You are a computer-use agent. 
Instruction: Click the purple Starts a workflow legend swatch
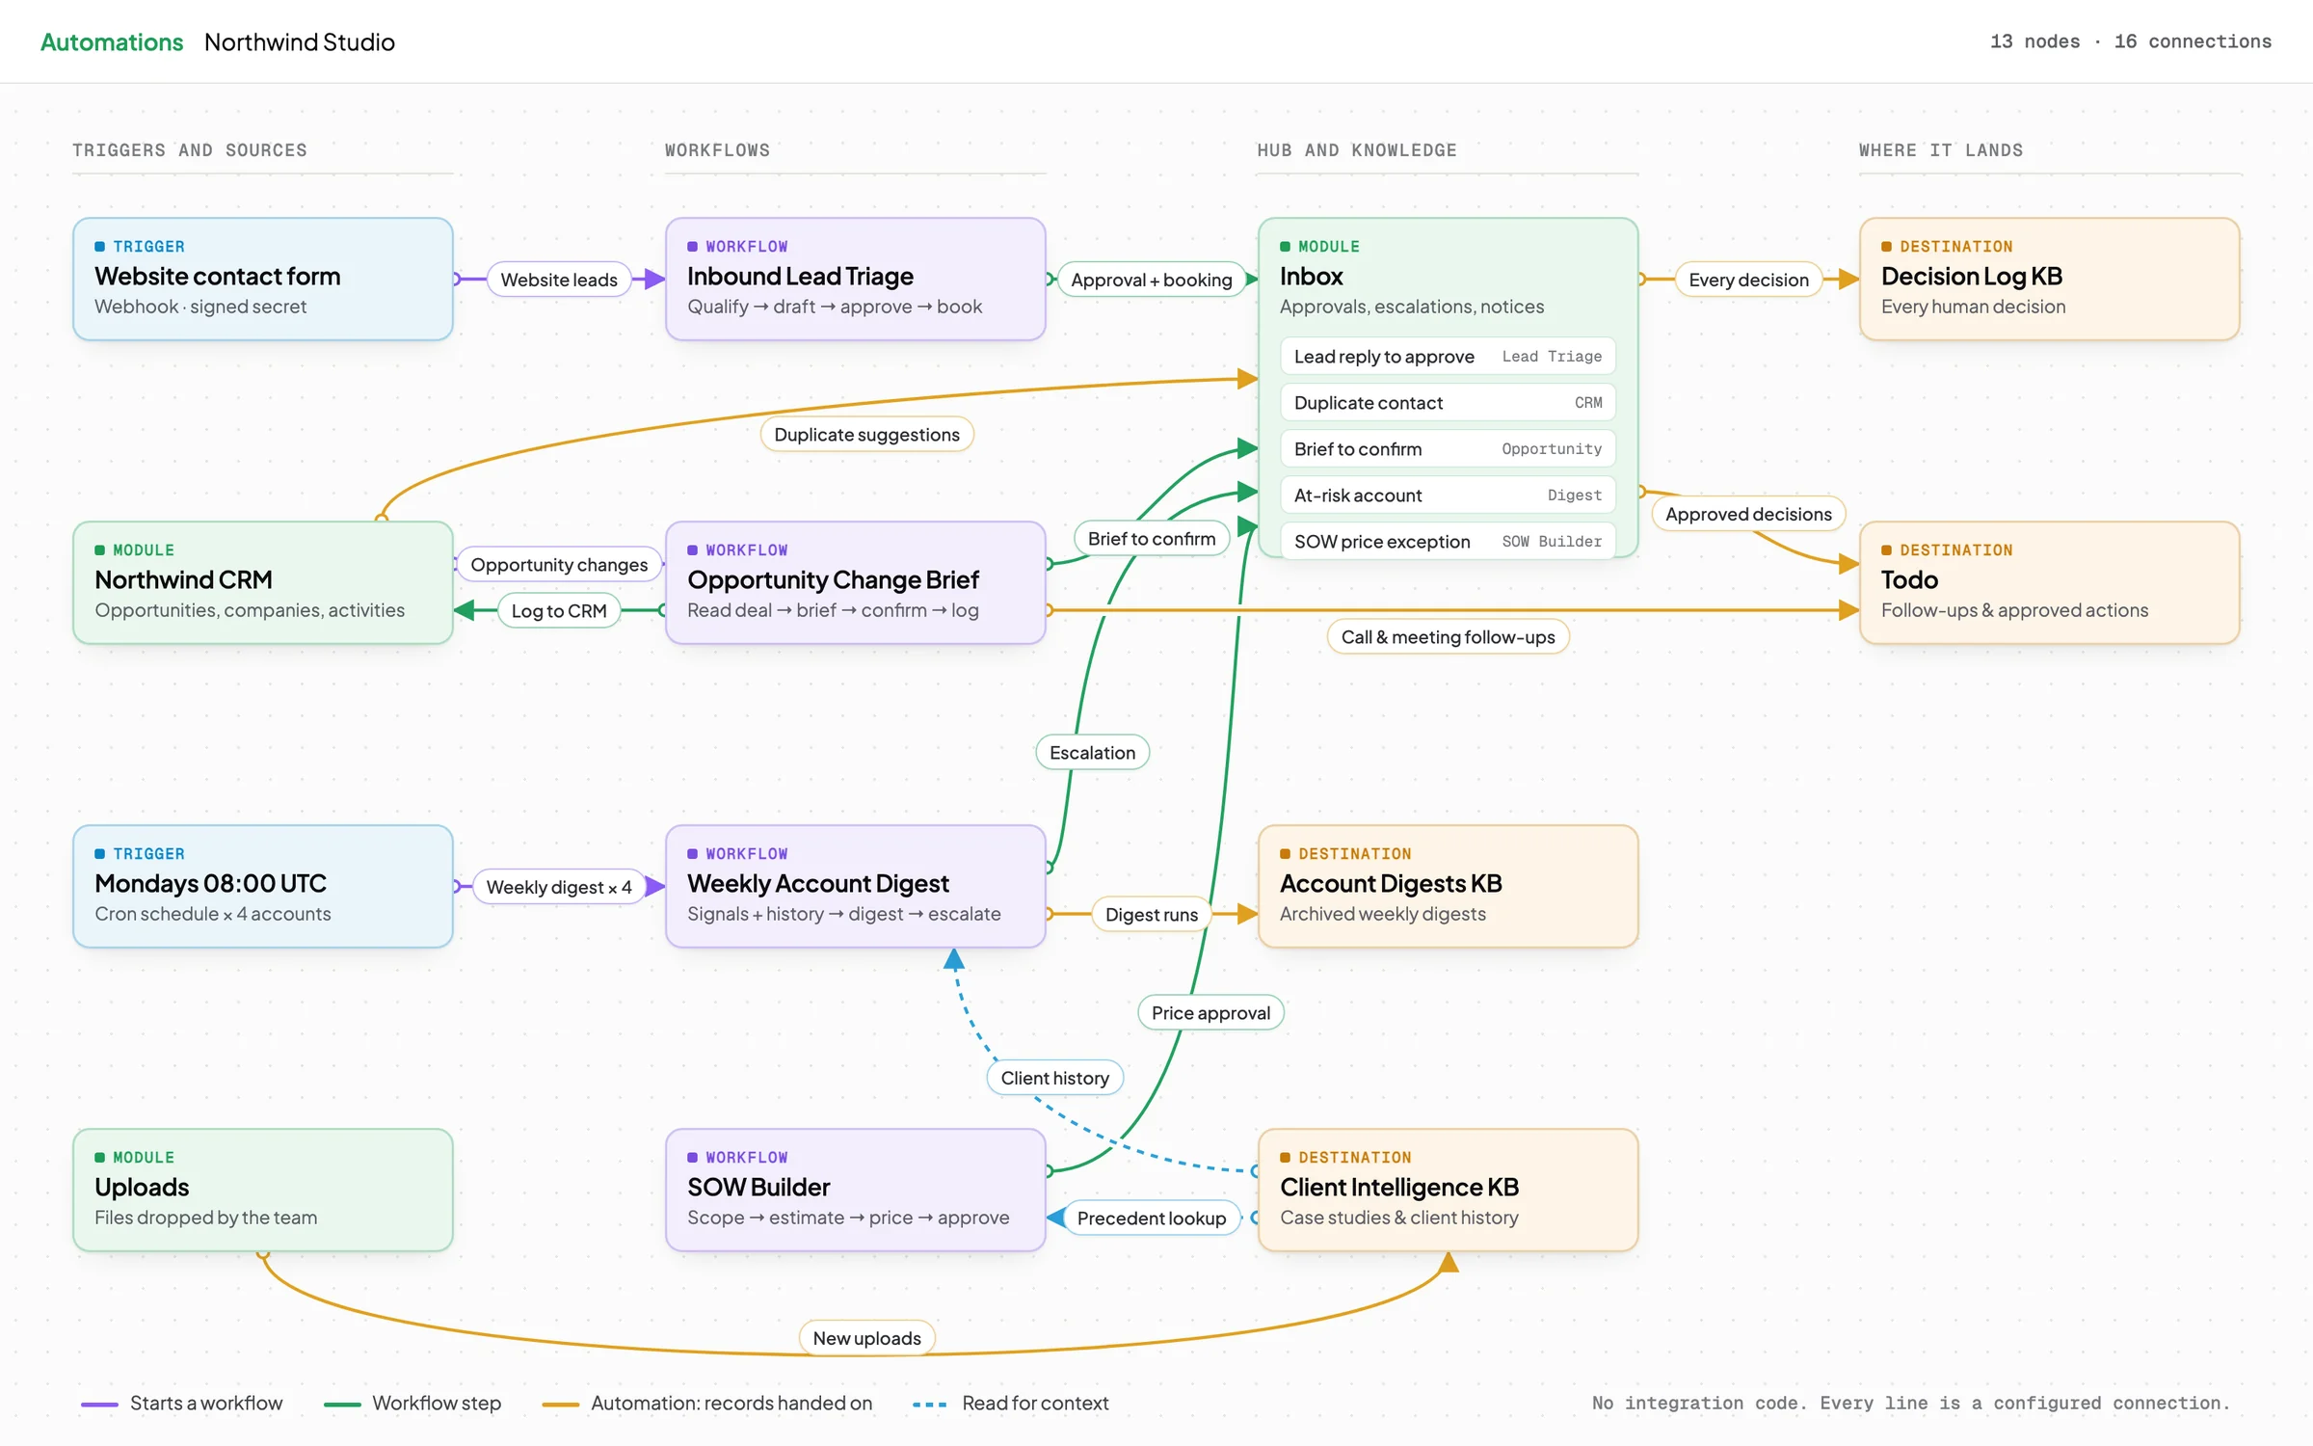99,1405
